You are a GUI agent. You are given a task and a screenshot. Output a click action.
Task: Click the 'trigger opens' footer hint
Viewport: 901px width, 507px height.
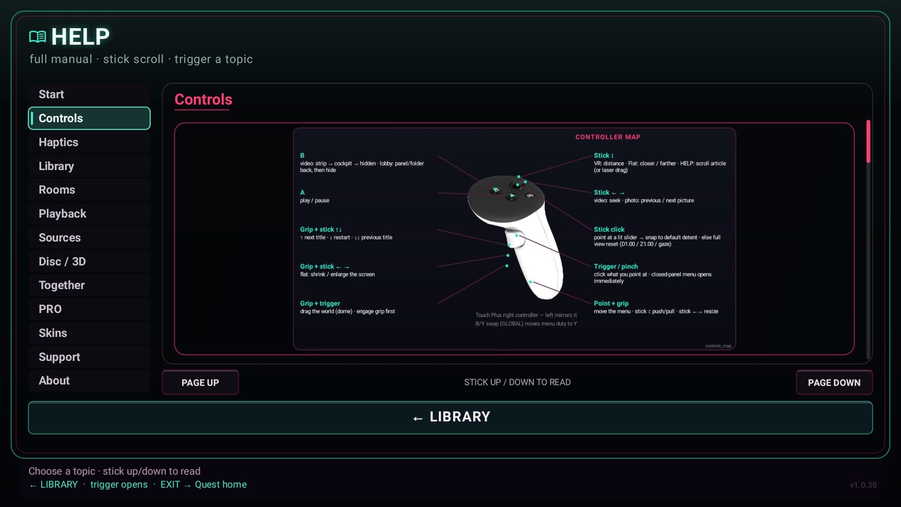pos(119,484)
